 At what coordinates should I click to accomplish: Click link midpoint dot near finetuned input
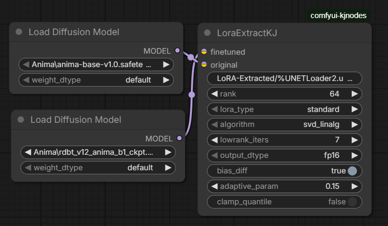click(x=191, y=57)
